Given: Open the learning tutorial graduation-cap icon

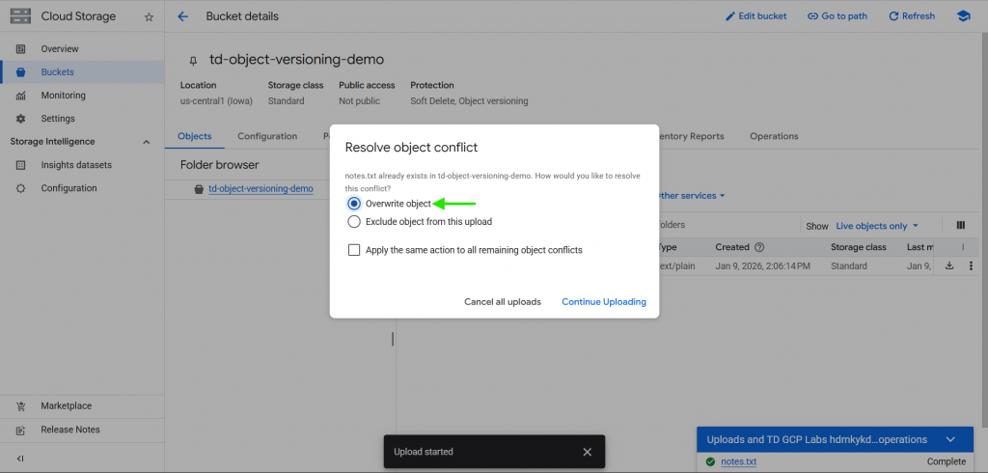Looking at the screenshot, I should 962,16.
